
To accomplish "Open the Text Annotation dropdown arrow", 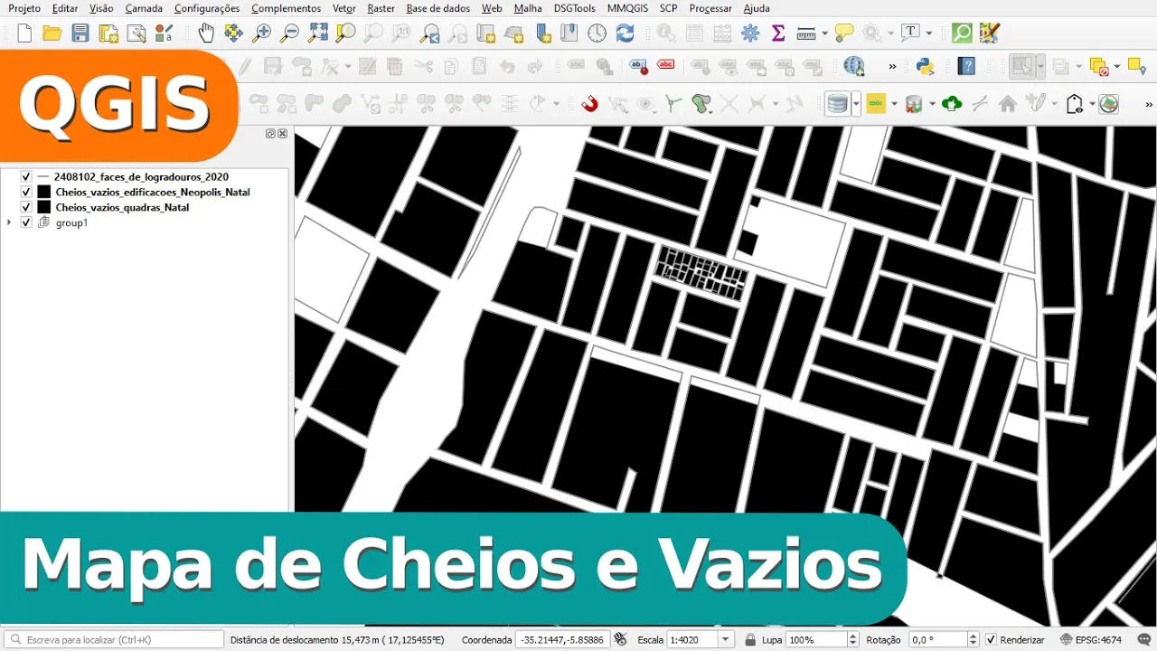I will tap(929, 33).
